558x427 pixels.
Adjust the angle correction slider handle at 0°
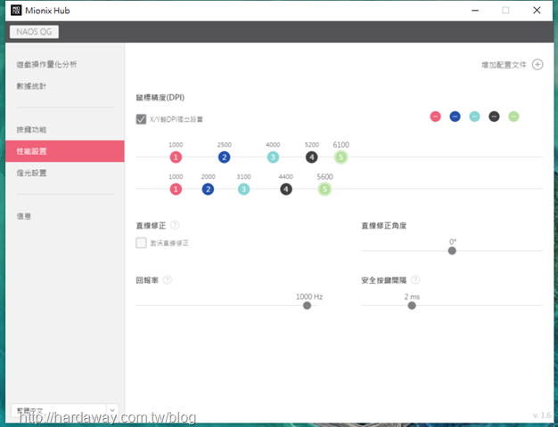point(452,251)
